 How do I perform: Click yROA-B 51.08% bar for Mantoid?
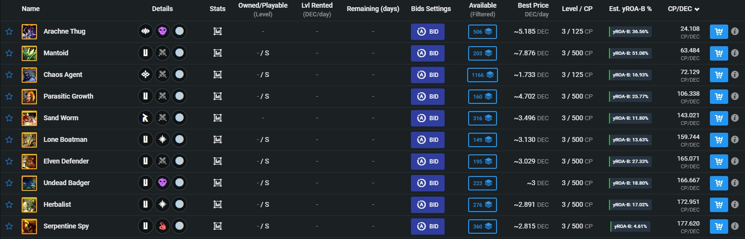[630, 53]
